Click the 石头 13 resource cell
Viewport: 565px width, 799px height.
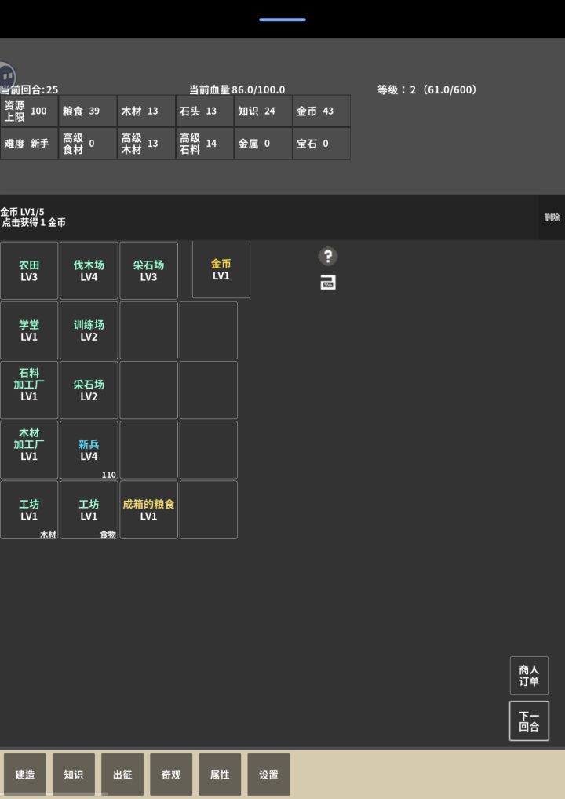tap(205, 111)
